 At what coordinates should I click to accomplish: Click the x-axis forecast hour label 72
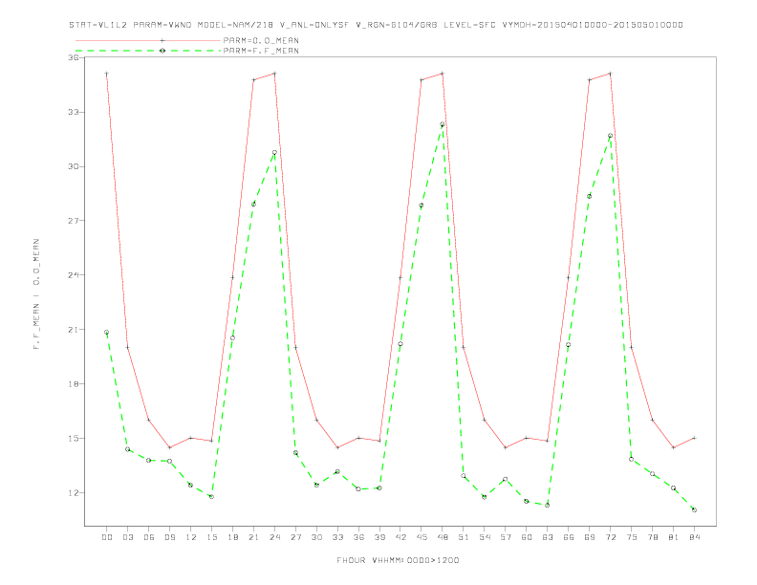tap(610, 537)
